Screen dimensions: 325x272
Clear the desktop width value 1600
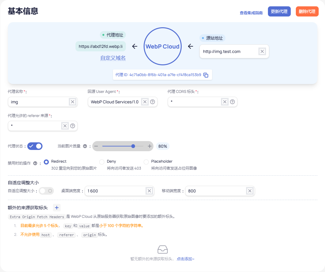click(149, 191)
